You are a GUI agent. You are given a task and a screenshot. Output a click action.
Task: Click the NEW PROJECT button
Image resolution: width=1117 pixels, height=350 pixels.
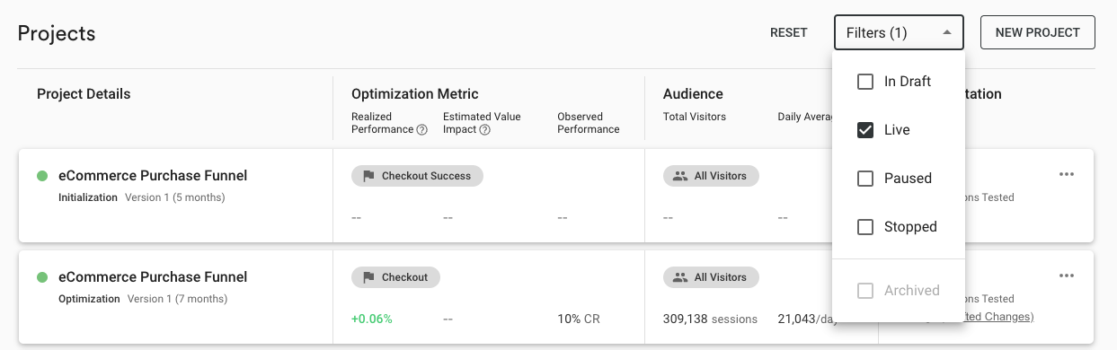click(1038, 32)
